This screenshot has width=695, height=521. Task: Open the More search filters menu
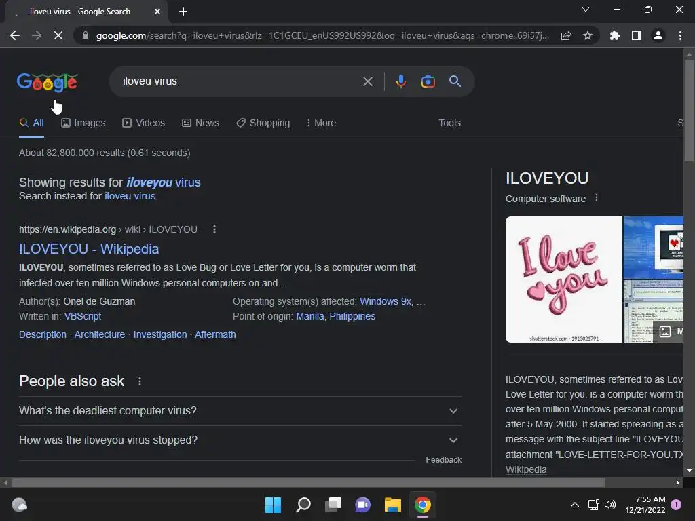tap(321, 123)
